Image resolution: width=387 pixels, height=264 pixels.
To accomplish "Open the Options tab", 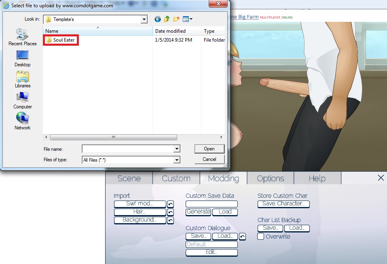I will pos(270,178).
